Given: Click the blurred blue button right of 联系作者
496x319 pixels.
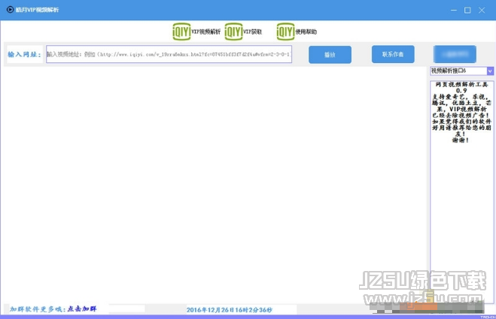Looking at the screenshot, I should tap(454, 54).
